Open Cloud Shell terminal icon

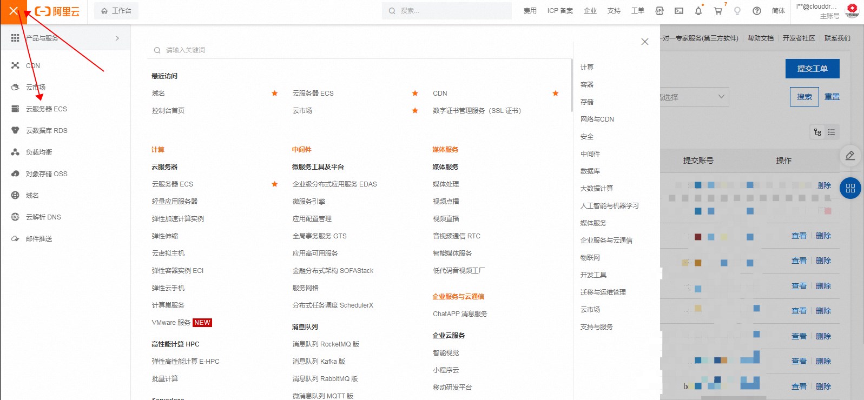[679, 11]
